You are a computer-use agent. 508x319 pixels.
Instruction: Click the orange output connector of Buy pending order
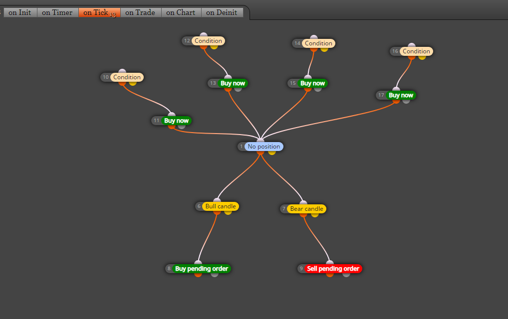pyautogui.click(x=198, y=274)
